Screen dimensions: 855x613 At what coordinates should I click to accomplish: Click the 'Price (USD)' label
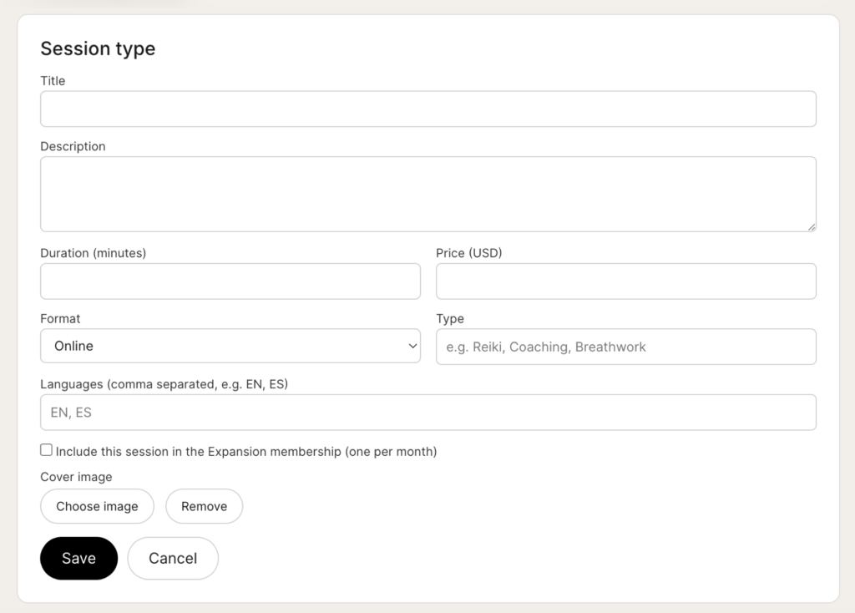coord(469,253)
